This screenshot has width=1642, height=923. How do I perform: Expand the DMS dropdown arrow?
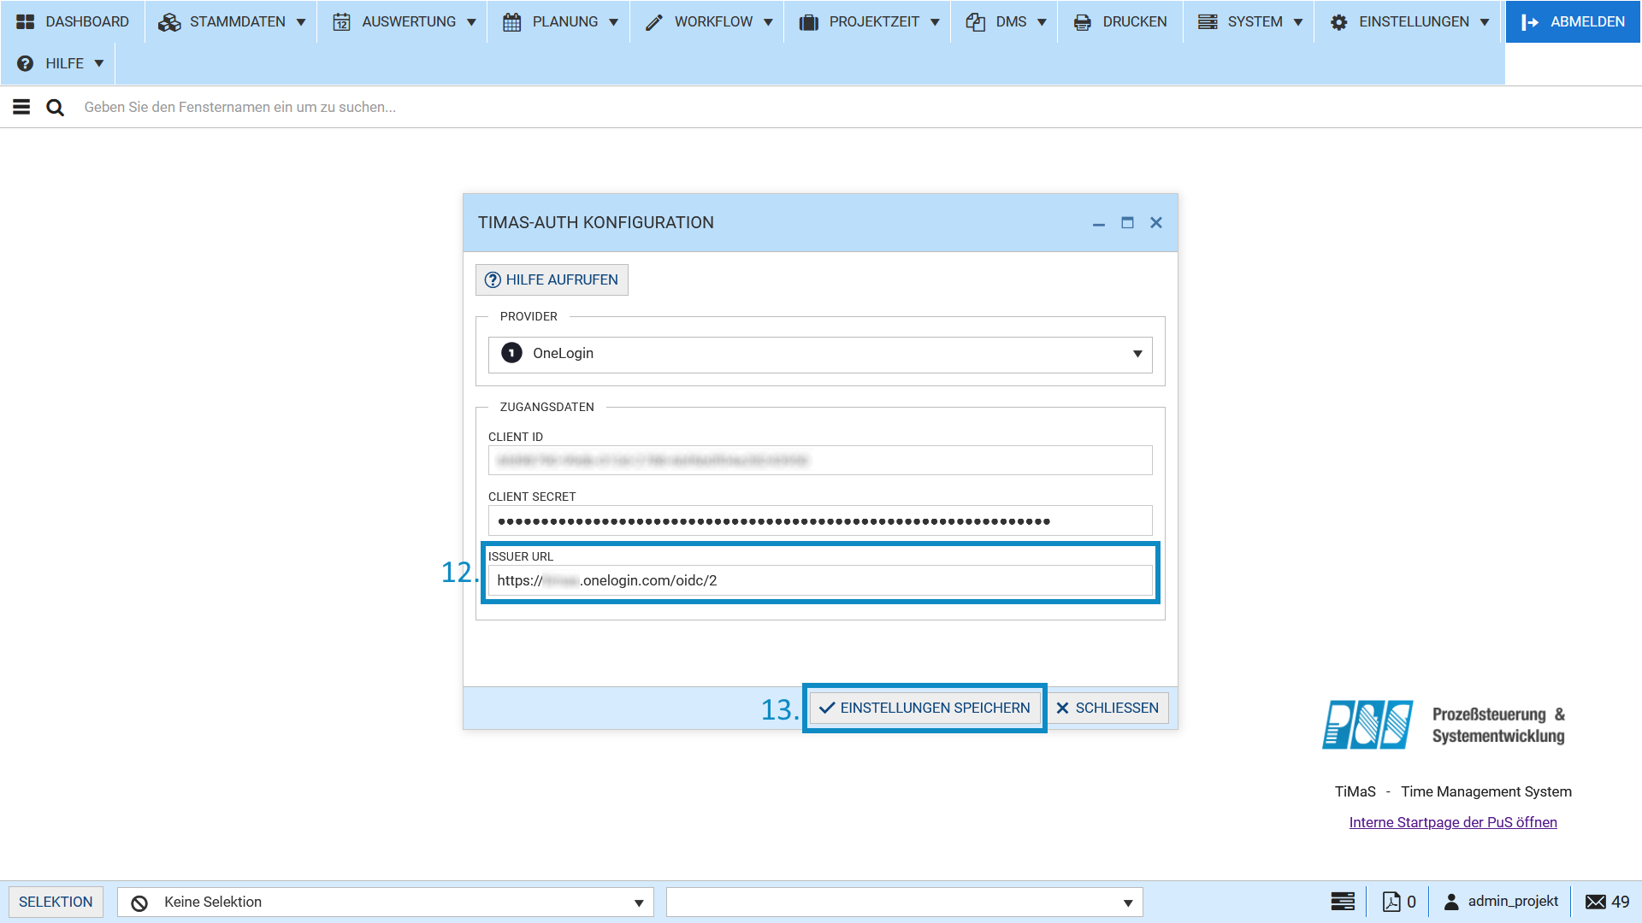(1042, 22)
